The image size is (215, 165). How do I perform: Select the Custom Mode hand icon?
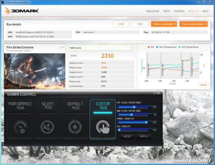coord(103,127)
